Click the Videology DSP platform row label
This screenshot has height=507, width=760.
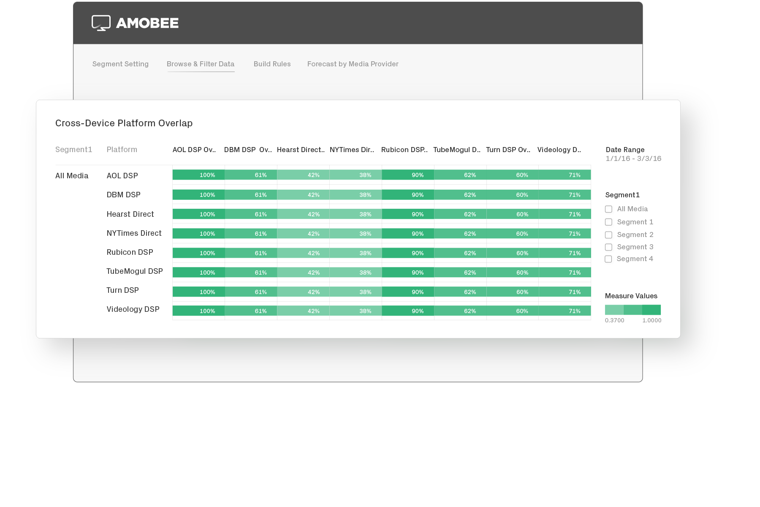(133, 309)
